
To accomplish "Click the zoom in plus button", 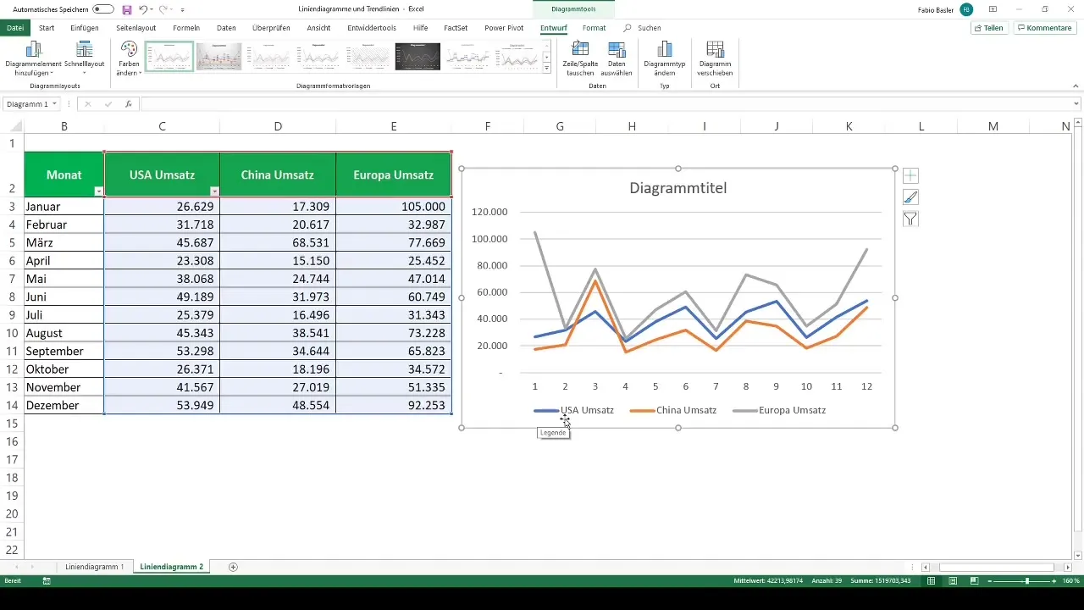I will (1055, 581).
